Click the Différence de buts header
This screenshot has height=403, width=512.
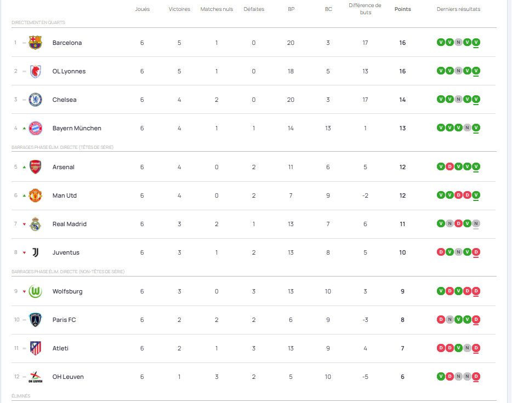pos(365,9)
